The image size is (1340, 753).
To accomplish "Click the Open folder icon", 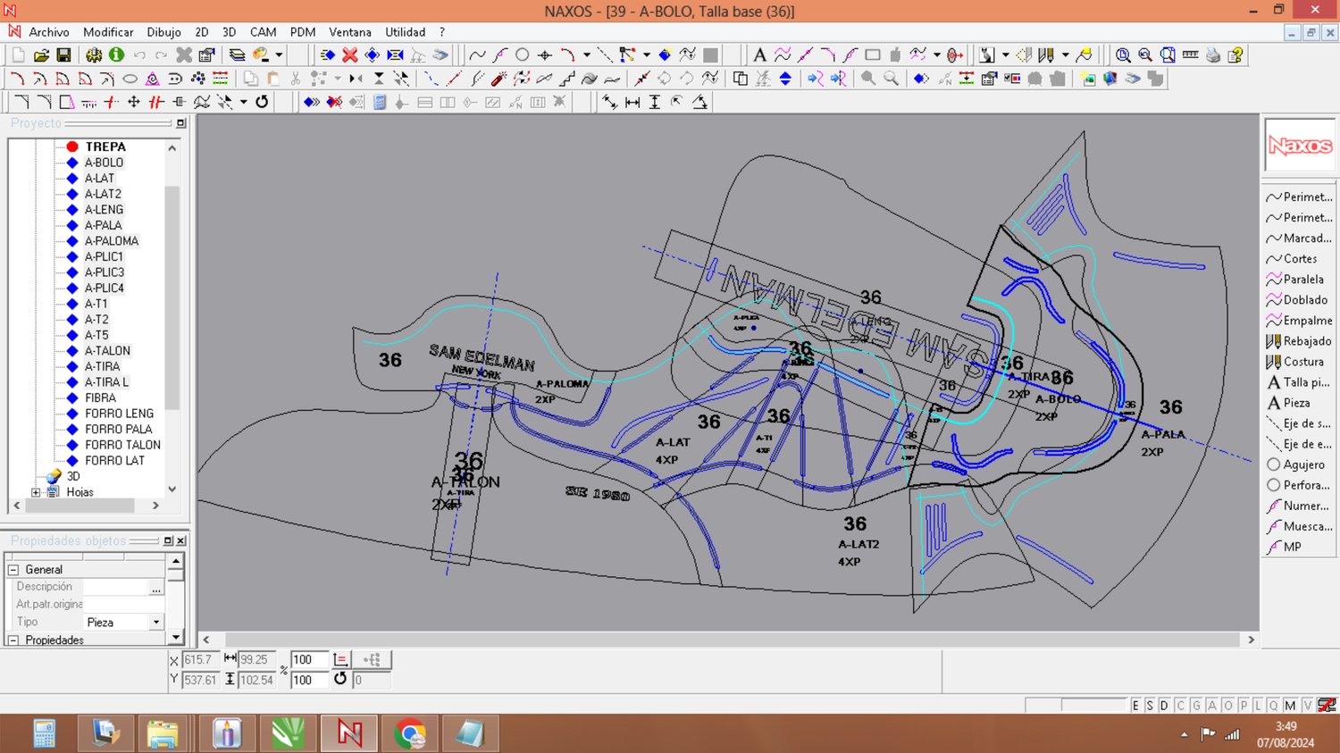I will (x=41, y=55).
